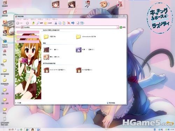Click the pink-haired character dock icon
The height and width of the screenshot is (131, 175).
click(120, 4)
